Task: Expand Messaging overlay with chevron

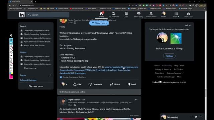Action: point(201,117)
